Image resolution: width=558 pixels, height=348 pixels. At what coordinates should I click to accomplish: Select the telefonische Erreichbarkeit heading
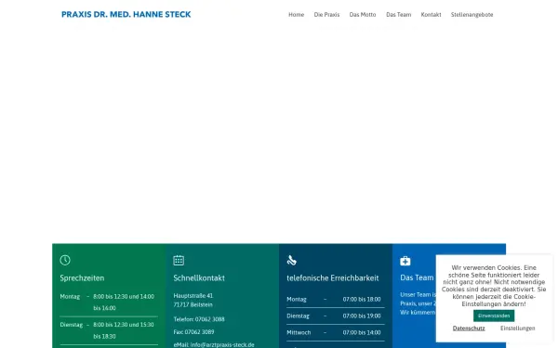point(333,278)
